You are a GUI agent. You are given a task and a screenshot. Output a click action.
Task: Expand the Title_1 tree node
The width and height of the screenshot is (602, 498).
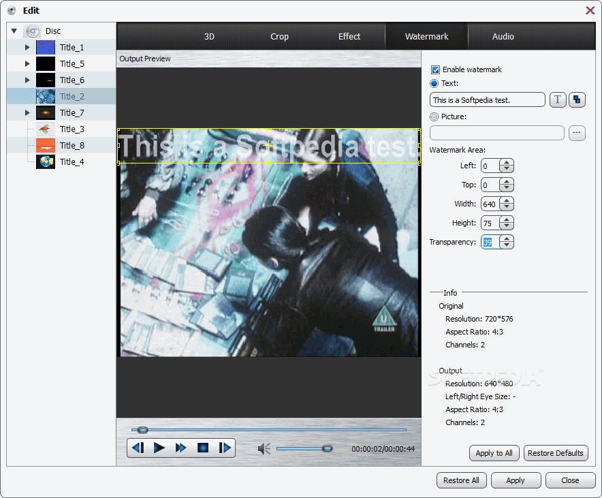27,48
